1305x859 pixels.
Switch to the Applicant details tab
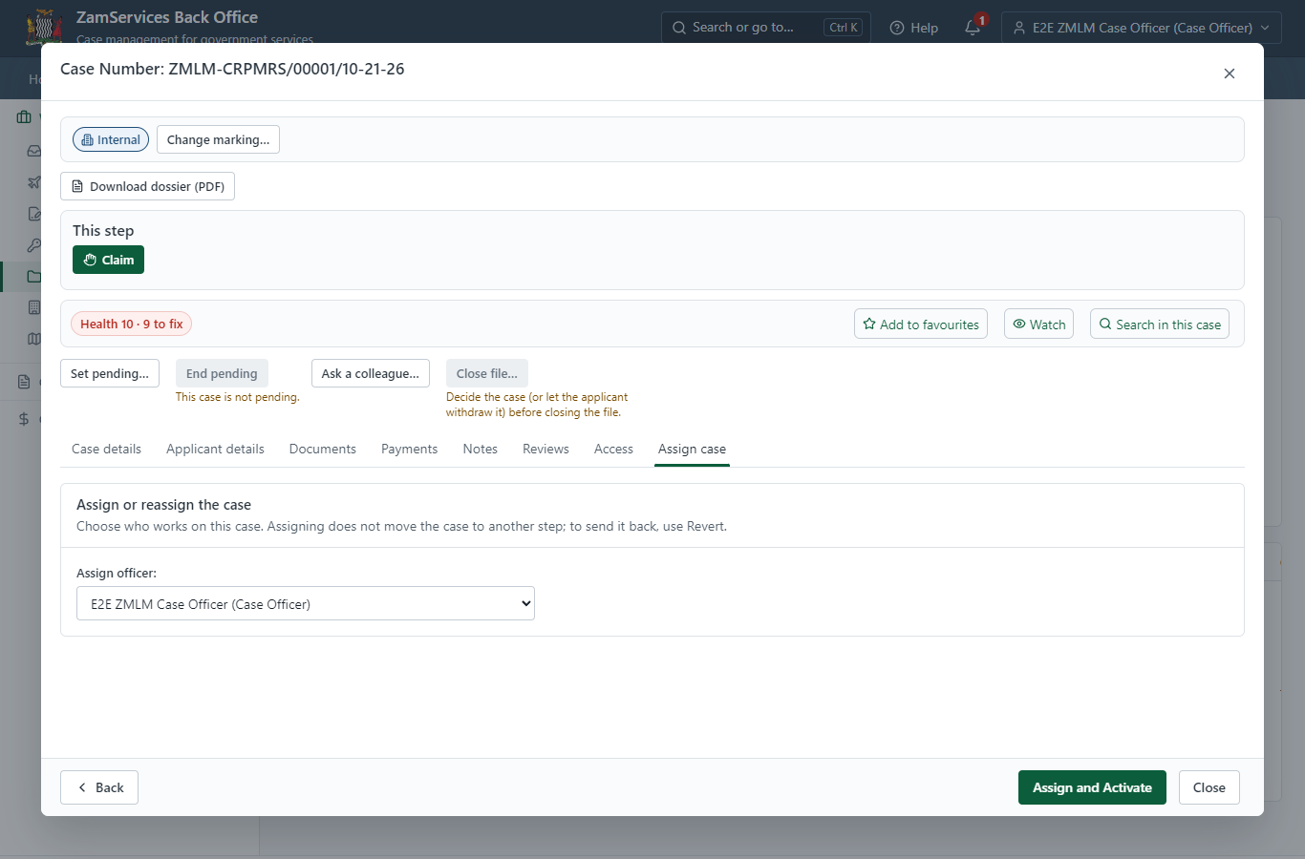coord(215,449)
